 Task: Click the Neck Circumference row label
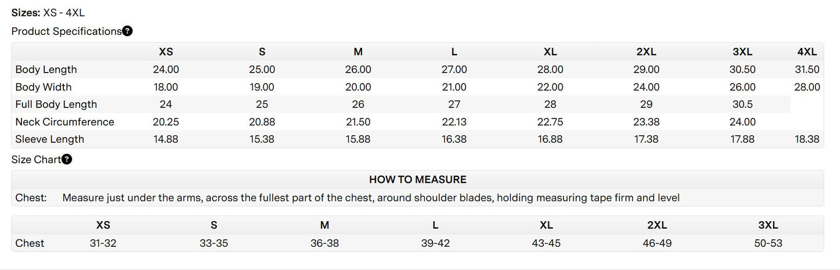(x=65, y=122)
